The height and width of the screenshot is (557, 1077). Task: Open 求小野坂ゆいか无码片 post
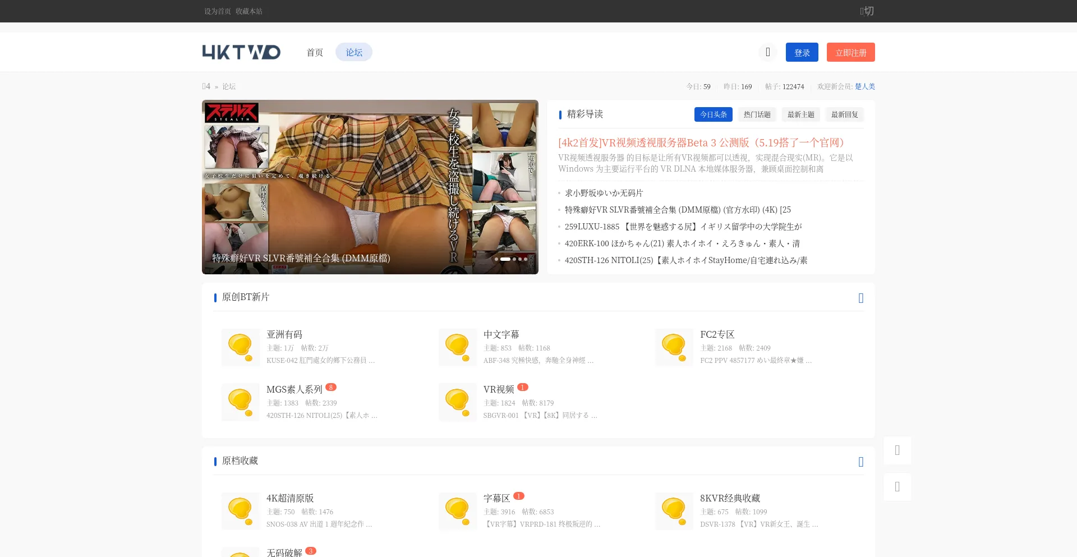tap(604, 193)
